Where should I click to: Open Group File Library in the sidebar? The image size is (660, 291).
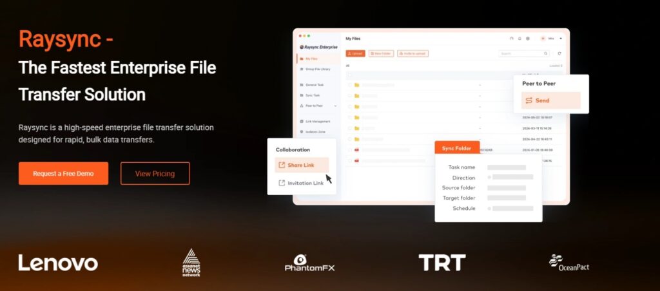(x=317, y=69)
